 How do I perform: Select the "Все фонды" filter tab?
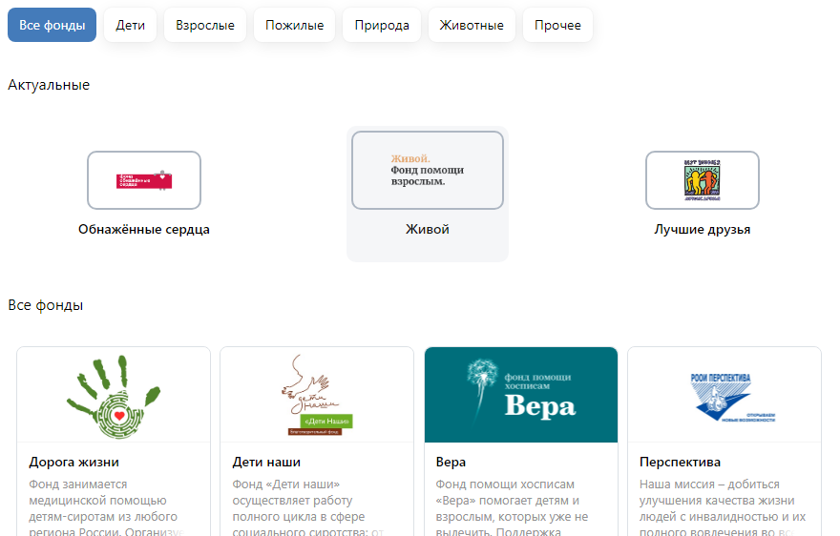pyautogui.click(x=52, y=26)
